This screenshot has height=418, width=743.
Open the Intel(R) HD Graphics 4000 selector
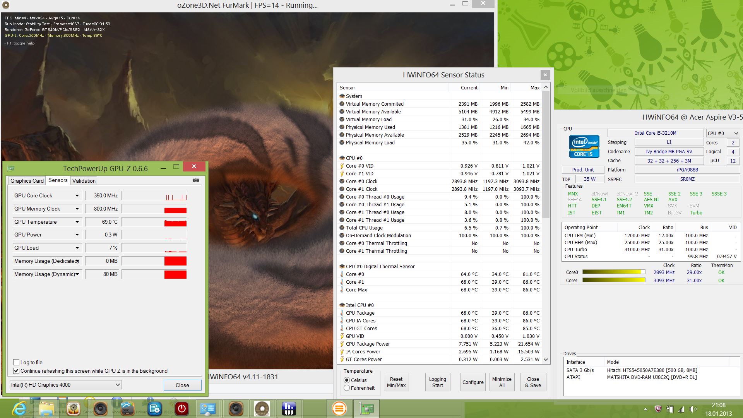(x=65, y=385)
